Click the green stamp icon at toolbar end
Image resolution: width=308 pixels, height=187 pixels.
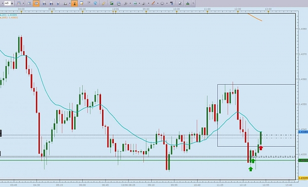(x=188, y=3)
